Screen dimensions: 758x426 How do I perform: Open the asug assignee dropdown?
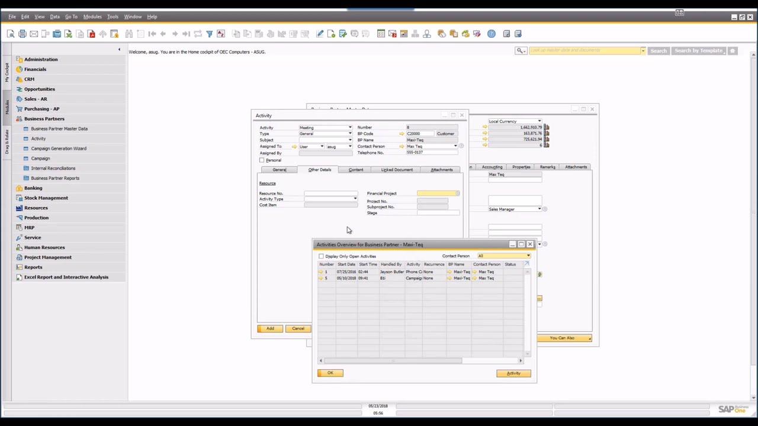[349, 146]
